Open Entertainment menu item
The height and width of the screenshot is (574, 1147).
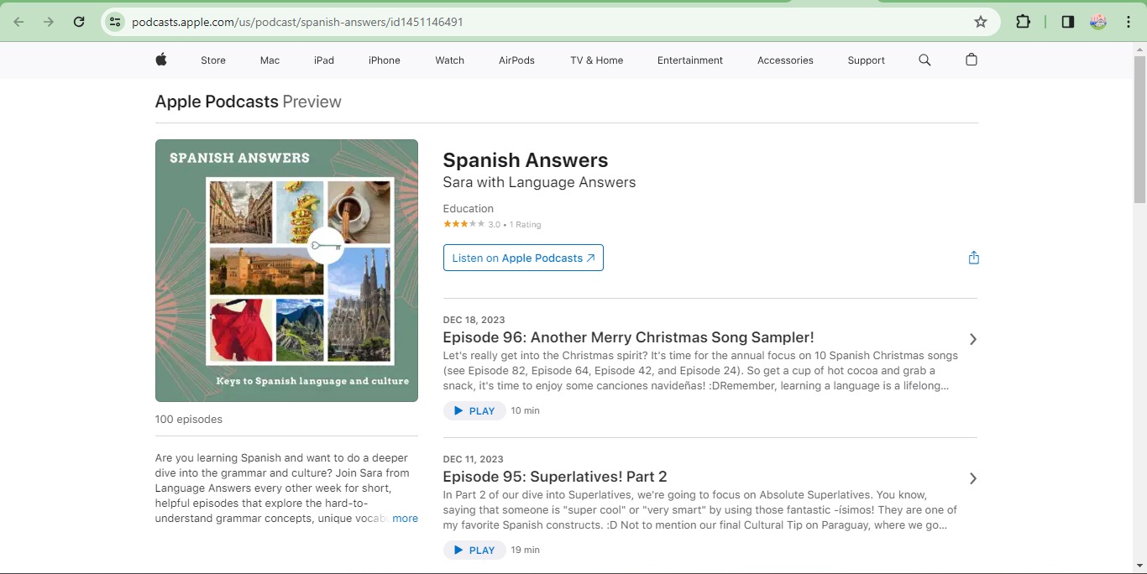pyautogui.click(x=690, y=60)
